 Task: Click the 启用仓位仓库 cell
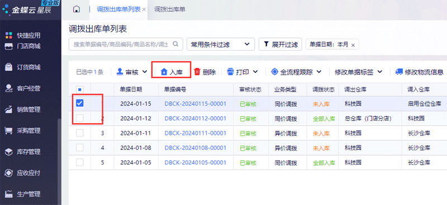(x=425, y=104)
